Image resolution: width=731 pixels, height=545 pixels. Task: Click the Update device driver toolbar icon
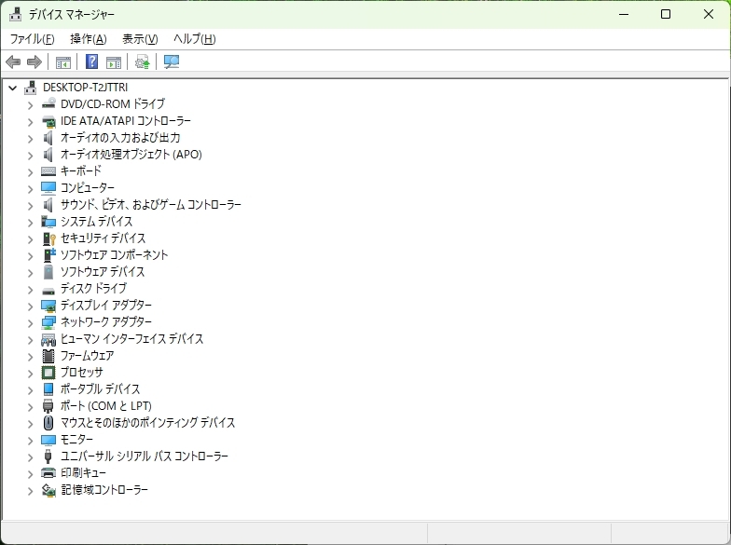pos(142,61)
